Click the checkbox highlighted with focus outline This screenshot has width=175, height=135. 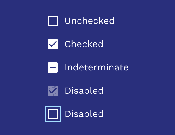53,114
